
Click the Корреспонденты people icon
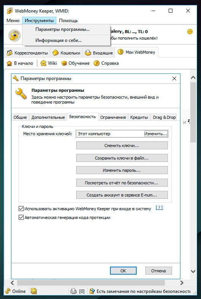coord(10,53)
